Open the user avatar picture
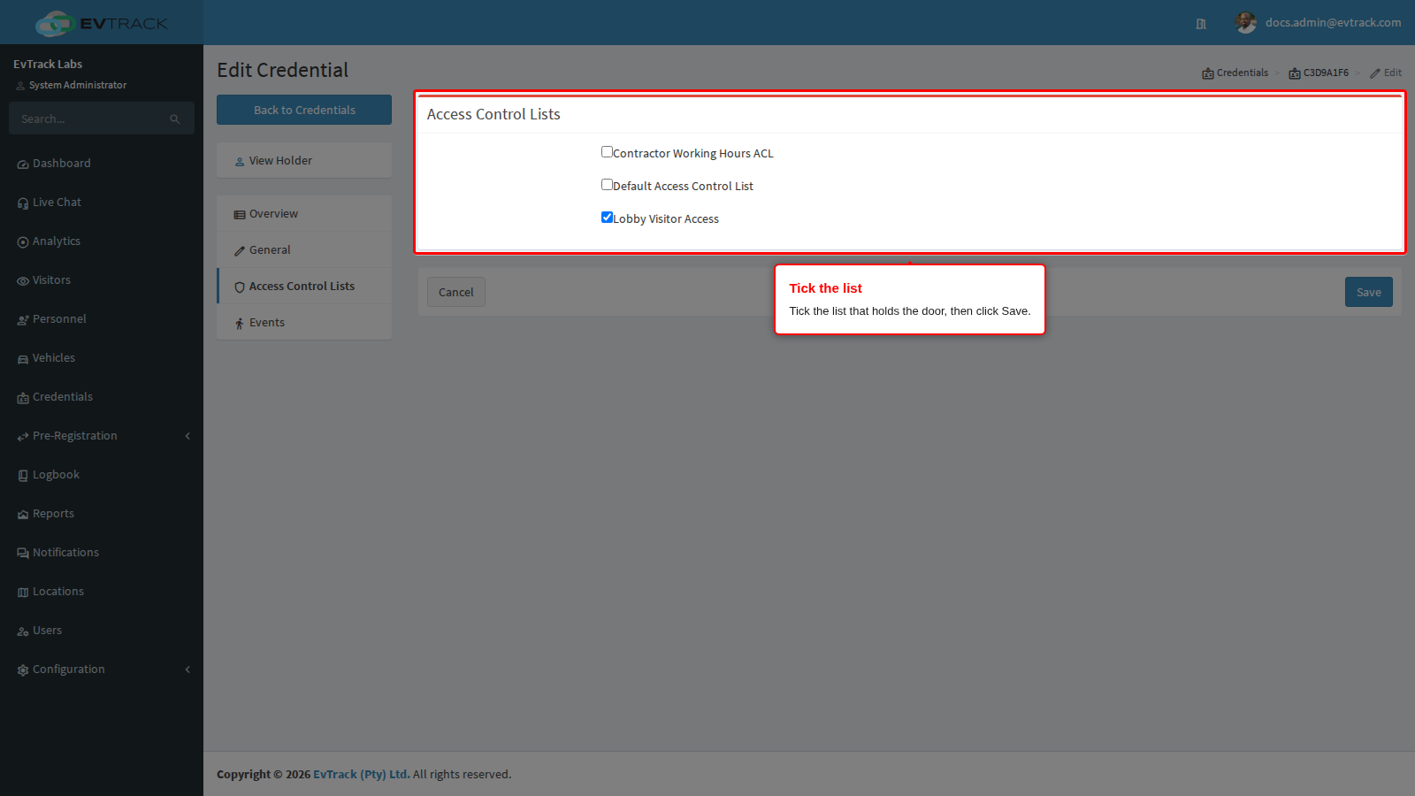The width and height of the screenshot is (1415, 796). point(1246,23)
